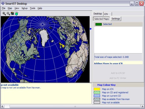Click the SmartST Desktop title bar icon

(x=3, y=3)
